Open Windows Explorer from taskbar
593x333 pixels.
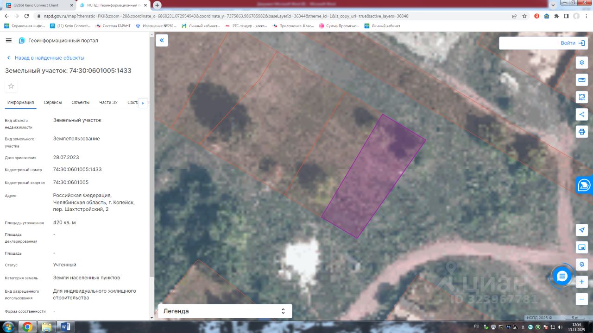click(46, 327)
